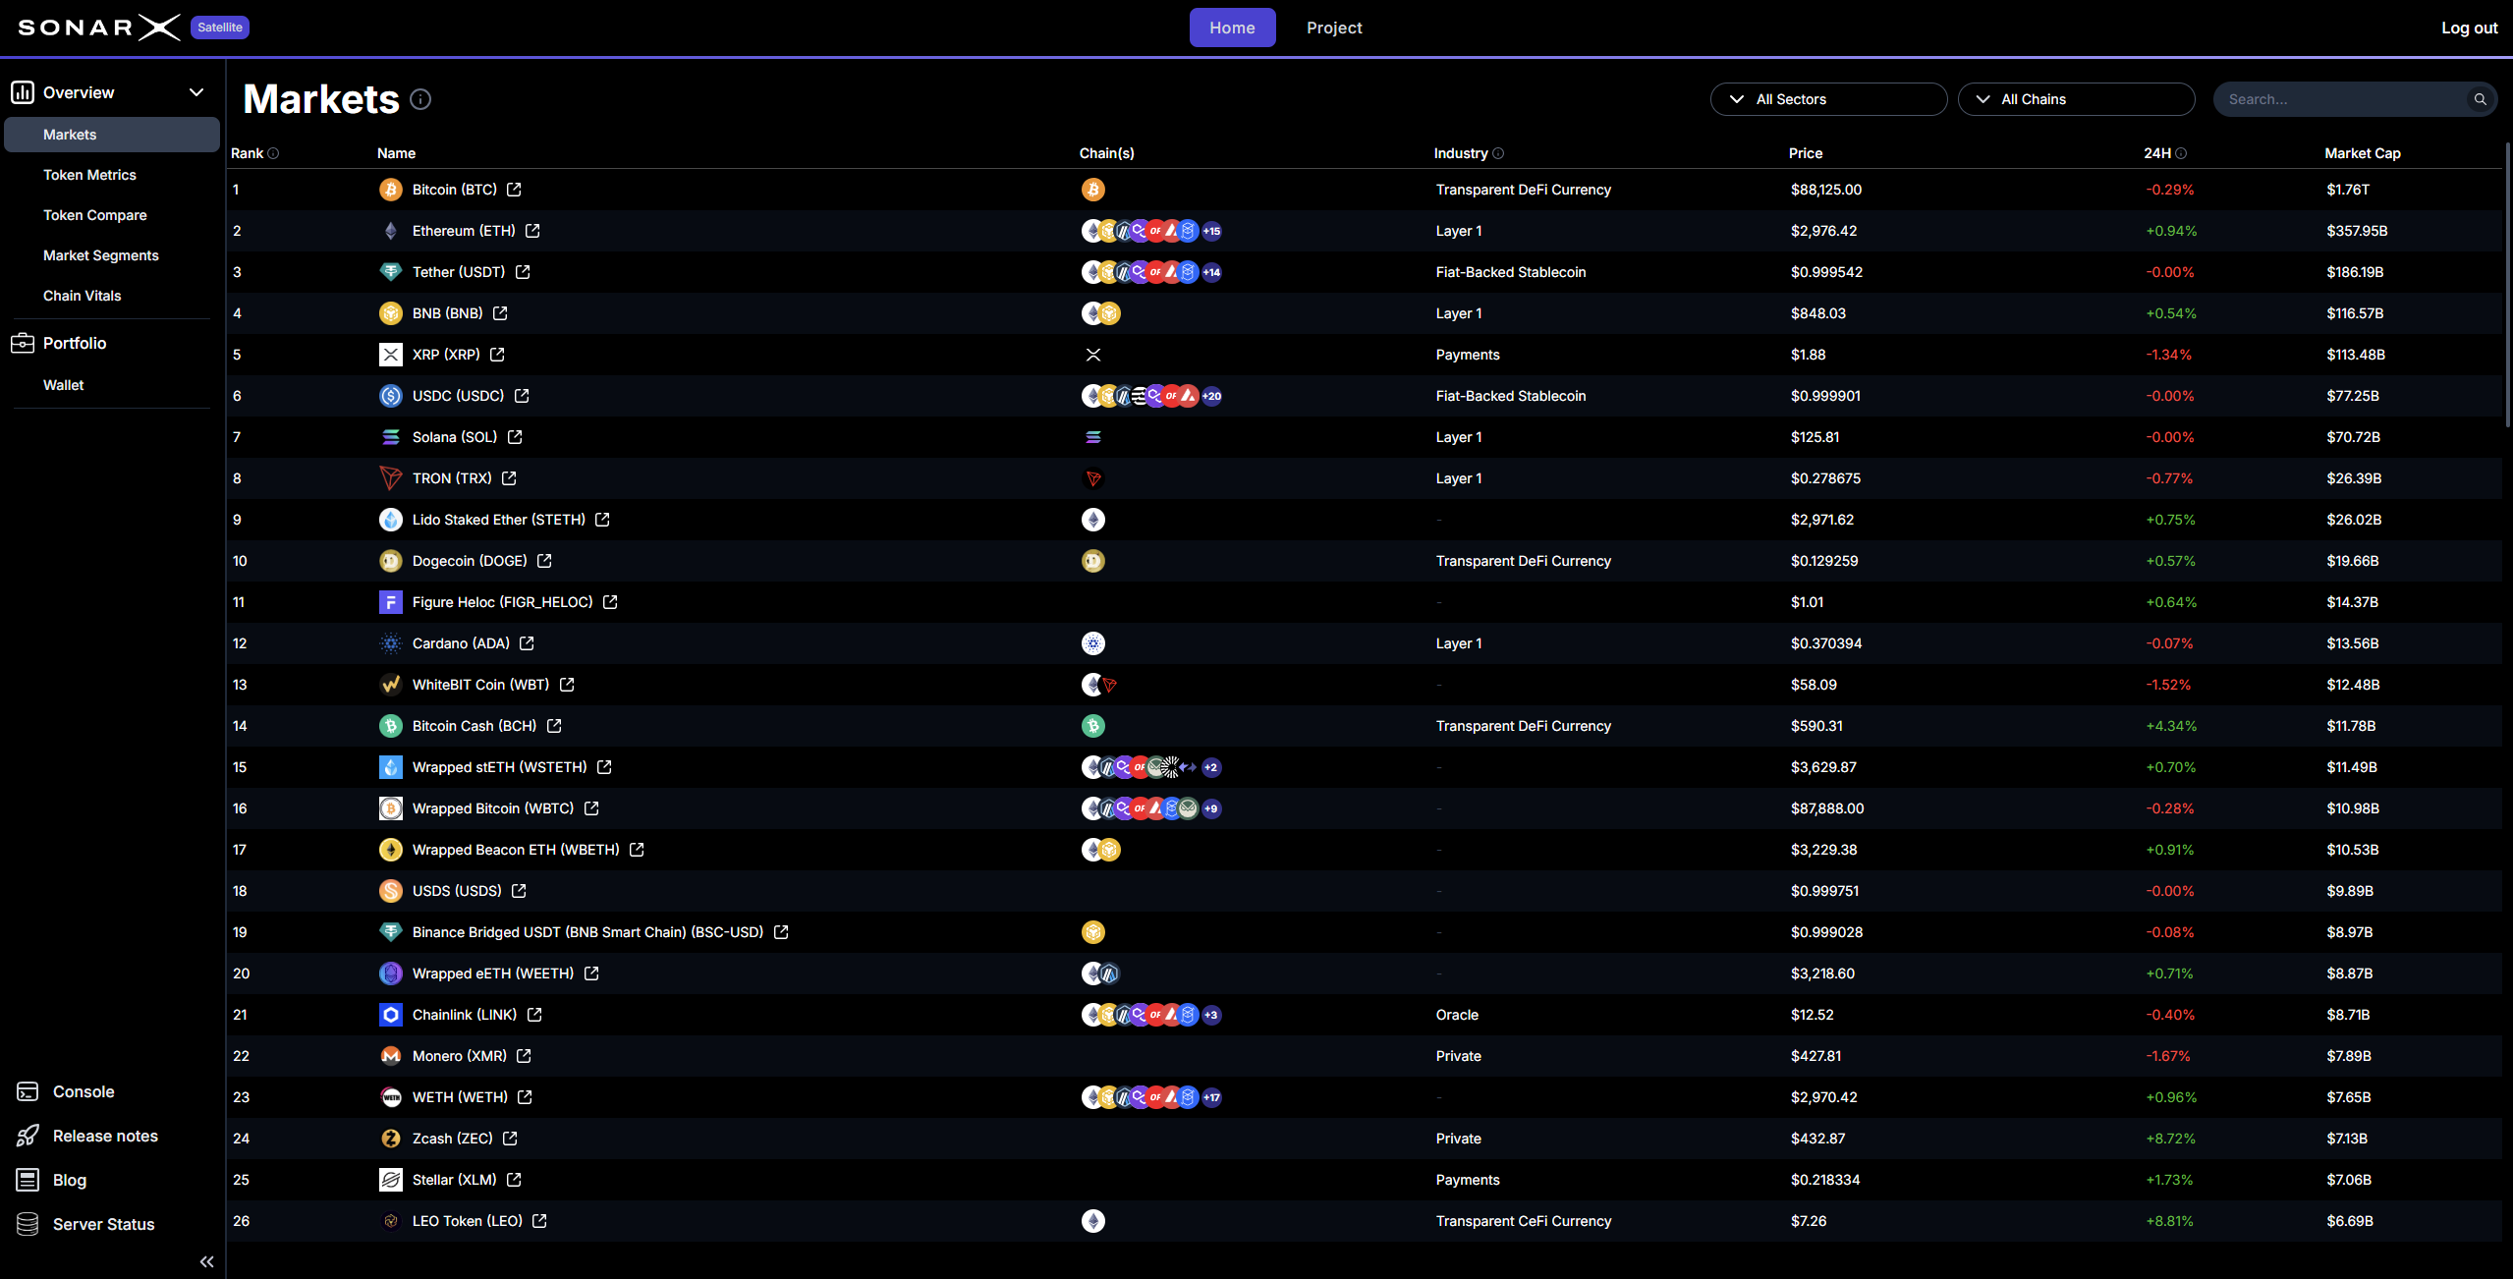Click the 24H column info icon
2513x1279 pixels.
click(x=2181, y=153)
